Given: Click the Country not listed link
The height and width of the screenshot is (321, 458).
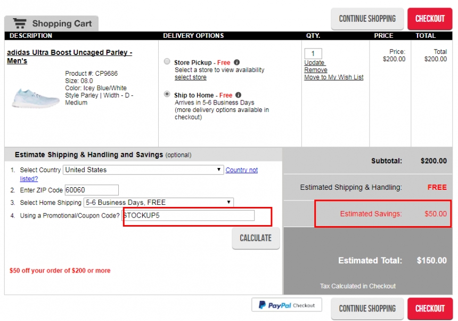Looking at the screenshot, I should pos(242,170).
